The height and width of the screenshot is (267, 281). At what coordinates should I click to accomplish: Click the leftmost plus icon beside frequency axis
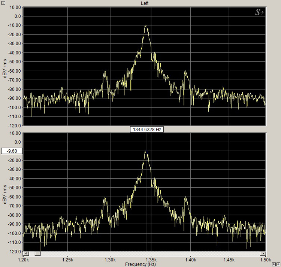click(x=274, y=264)
